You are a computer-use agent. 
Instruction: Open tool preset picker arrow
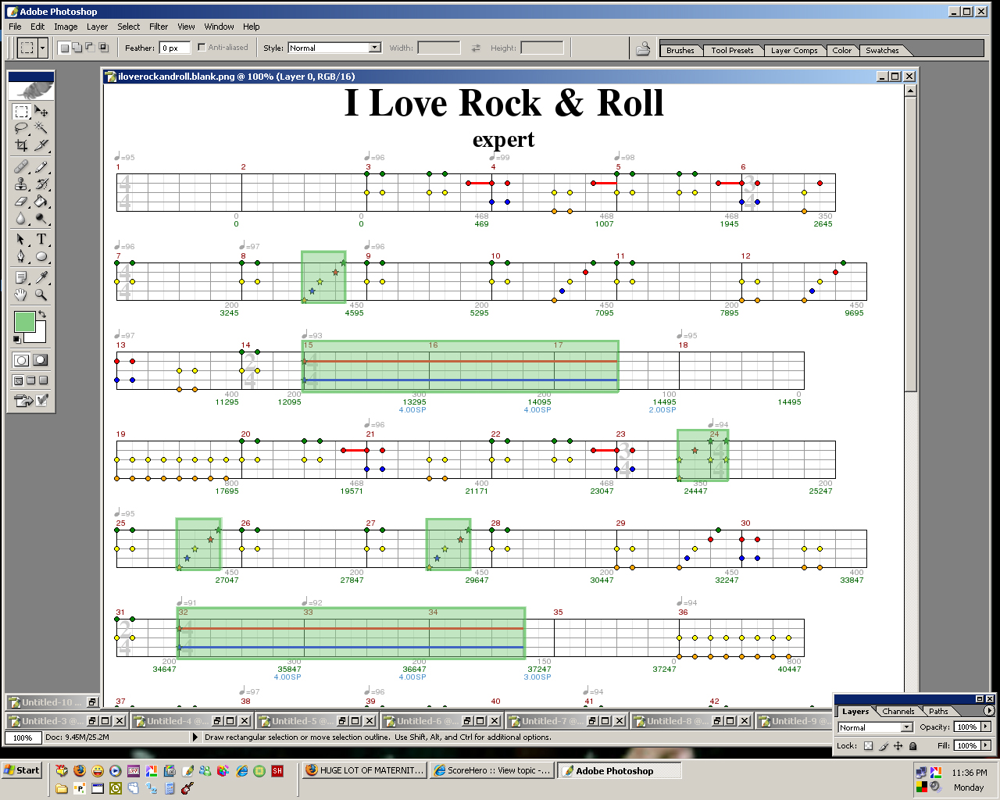click(x=42, y=48)
